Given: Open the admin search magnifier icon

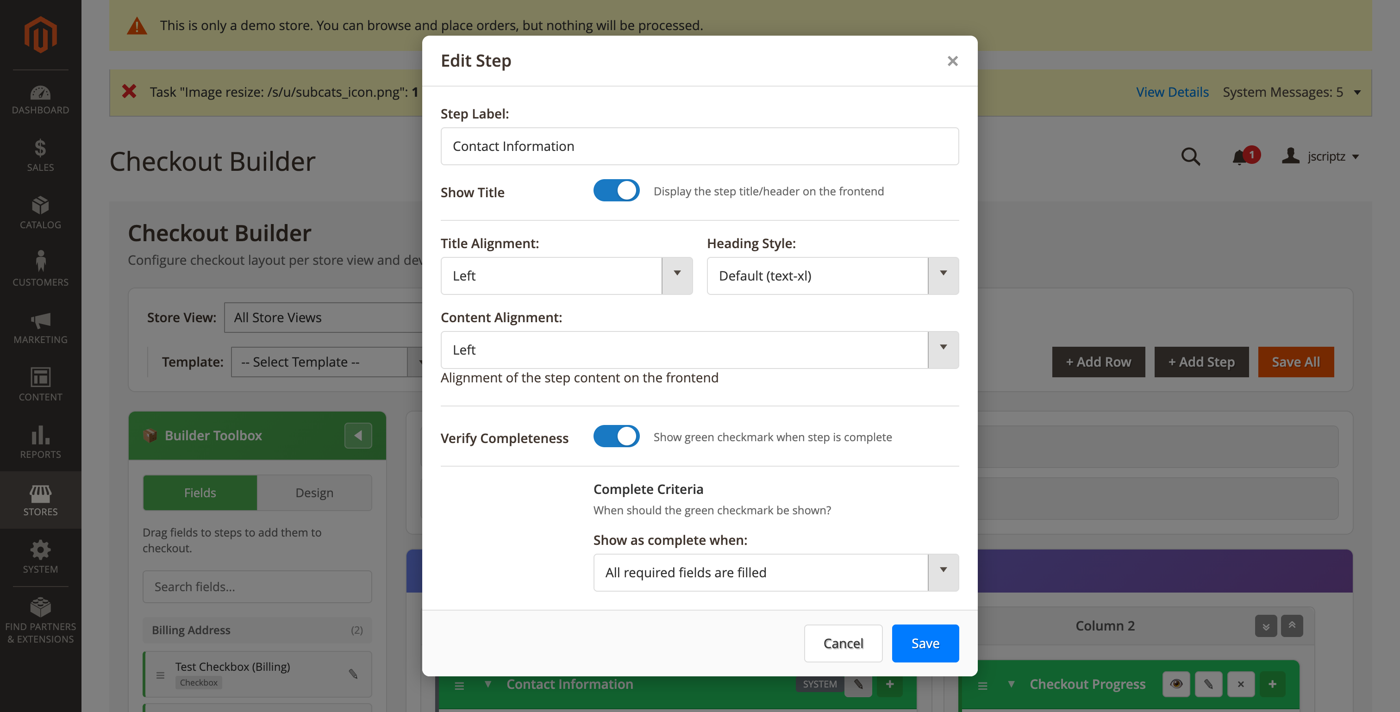Looking at the screenshot, I should pyautogui.click(x=1190, y=156).
